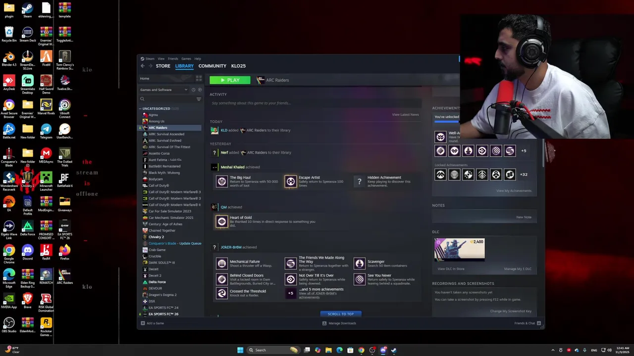Go back with Steam back arrow
The image size is (634, 356).
click(143, 66)
